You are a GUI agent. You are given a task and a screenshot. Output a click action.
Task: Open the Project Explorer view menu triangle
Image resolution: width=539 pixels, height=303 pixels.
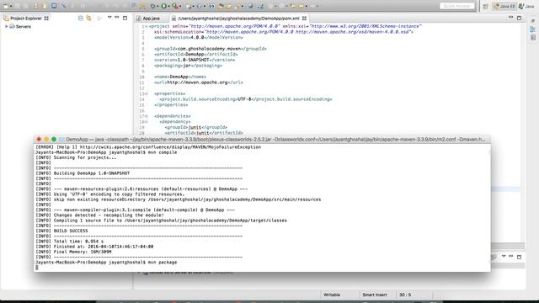(109, 17)
